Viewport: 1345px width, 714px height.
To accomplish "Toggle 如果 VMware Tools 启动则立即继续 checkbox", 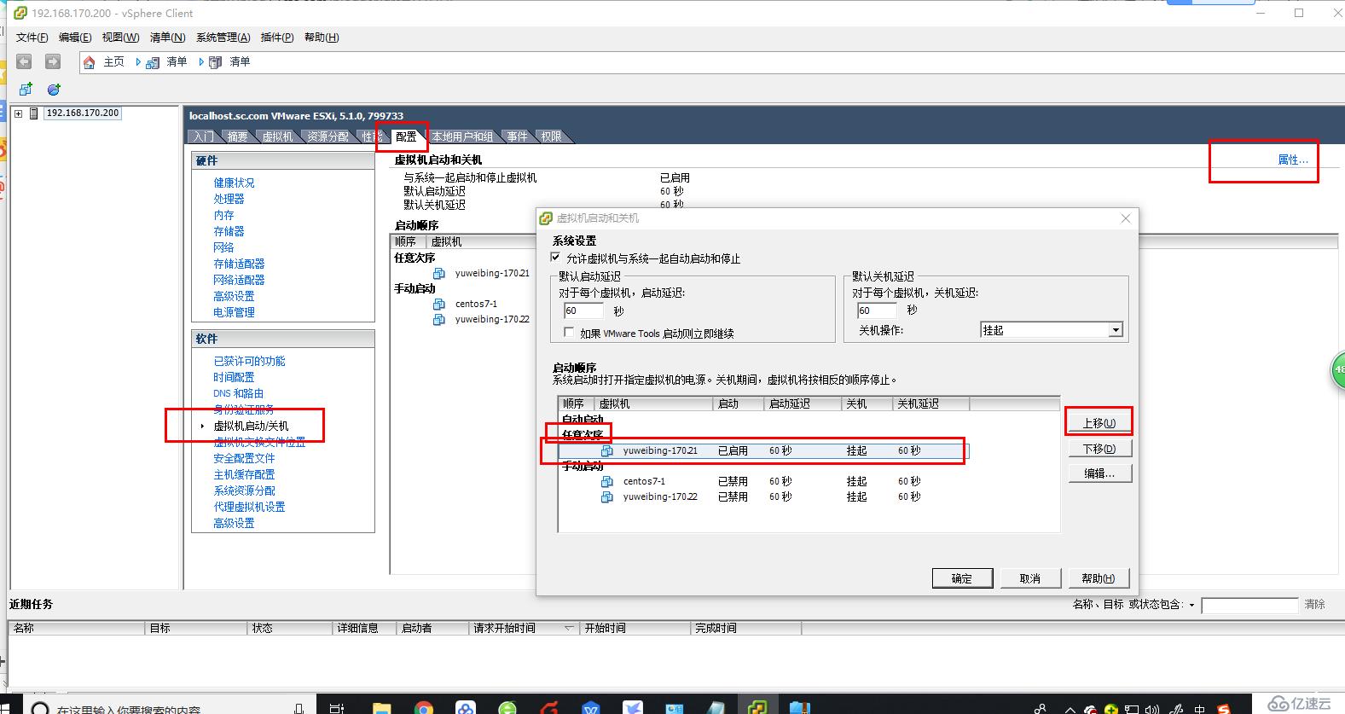I will click(x=569, y=333).
